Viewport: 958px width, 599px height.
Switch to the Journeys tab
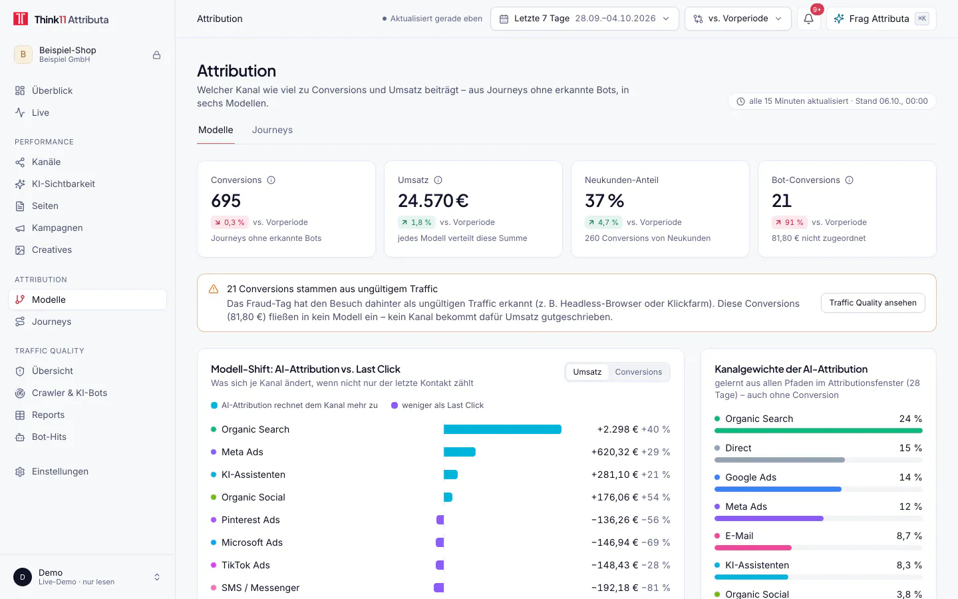click(x=272, y=130)
